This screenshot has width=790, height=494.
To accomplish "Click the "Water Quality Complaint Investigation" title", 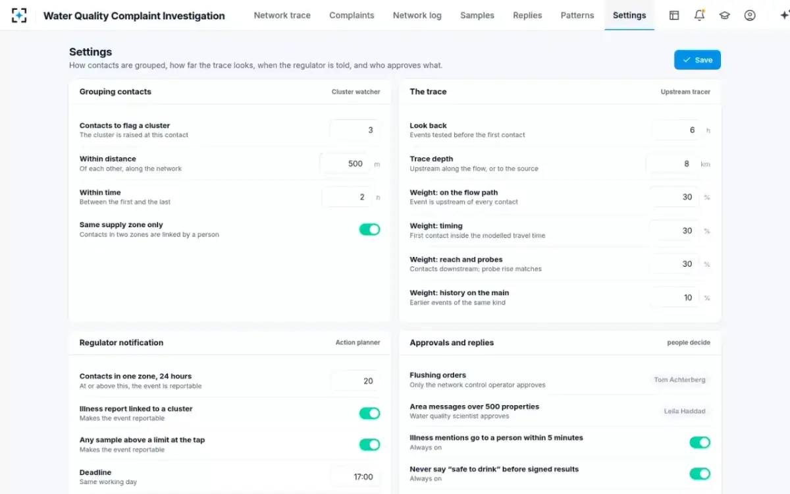I will [x=134, y=16].
